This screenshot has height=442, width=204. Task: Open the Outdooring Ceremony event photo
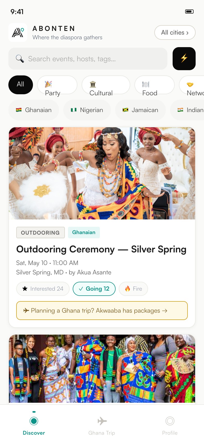(102, 173)
